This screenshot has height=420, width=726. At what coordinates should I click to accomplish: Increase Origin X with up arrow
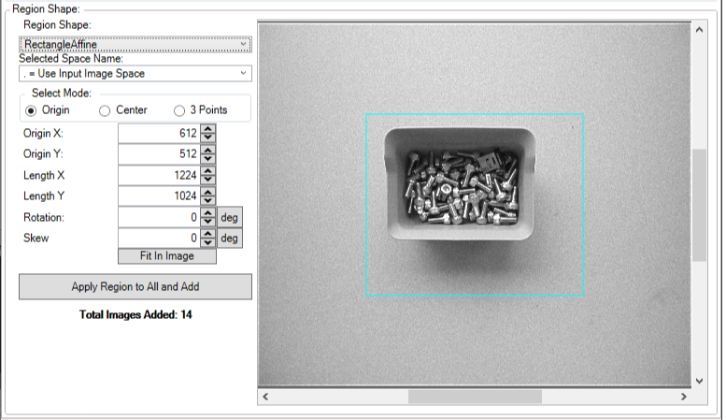click(207, 129)
